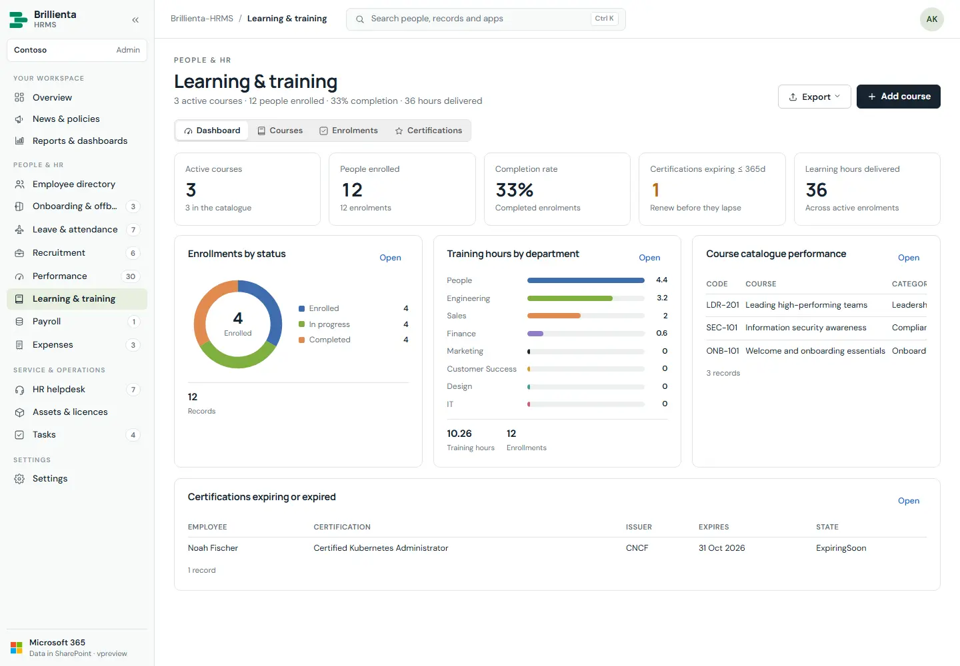960x666 pixels.
Task: Open the AK user avatar
Action: [x=932, y=19]
